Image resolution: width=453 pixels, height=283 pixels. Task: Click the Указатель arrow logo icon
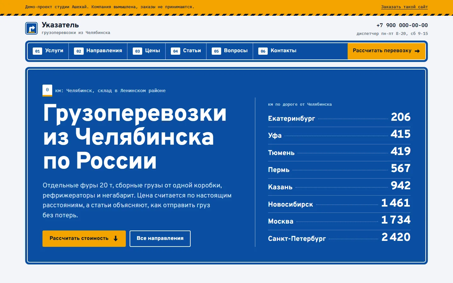(x=31, y=28)
